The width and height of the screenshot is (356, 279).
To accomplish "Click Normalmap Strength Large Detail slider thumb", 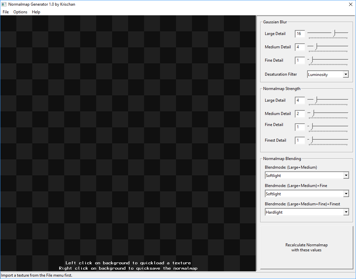I will pyautogui.click(x=315, y=100).
